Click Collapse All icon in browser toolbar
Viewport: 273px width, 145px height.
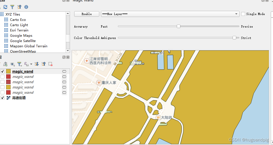[x=19, y=7]
